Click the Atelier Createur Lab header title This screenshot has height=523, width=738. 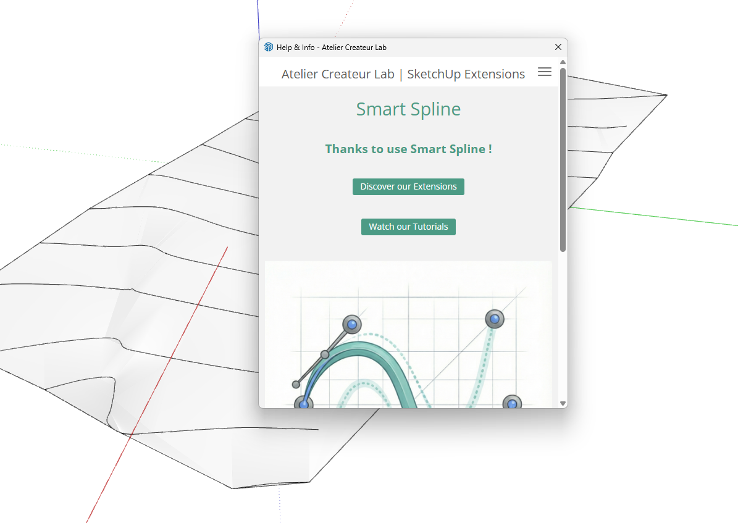403,74
